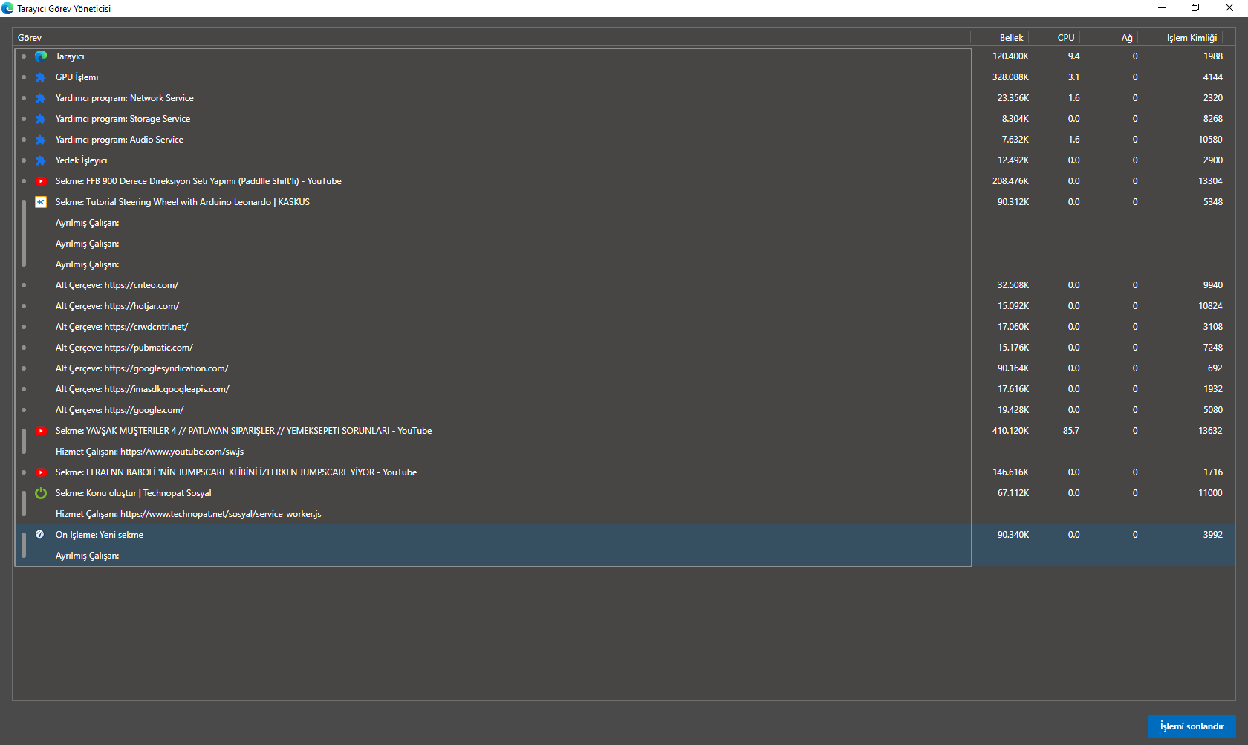The height and width of the screenshot is (745, 1248).
Task: Select the Ön İşleme: Yeni sekme row
Action: point(624,535)
